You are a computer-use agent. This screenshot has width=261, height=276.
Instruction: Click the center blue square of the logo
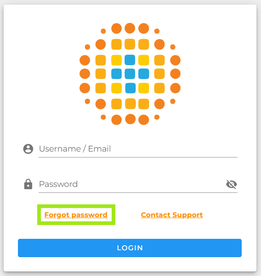pyautogui.click(x=130, y=74)
